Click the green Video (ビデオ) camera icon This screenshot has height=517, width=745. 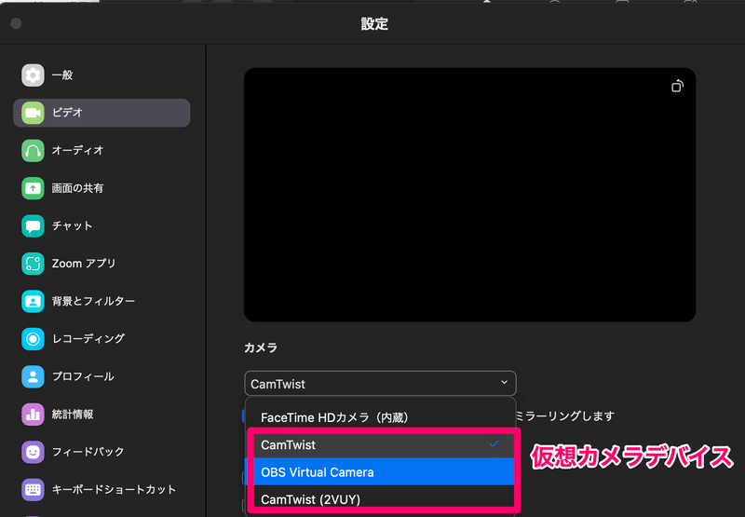pos(33,113)
